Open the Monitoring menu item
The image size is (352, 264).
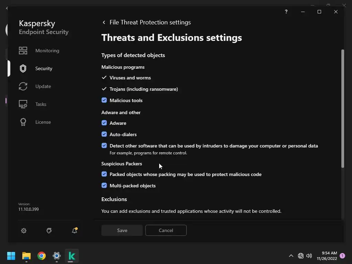[47, 51]
